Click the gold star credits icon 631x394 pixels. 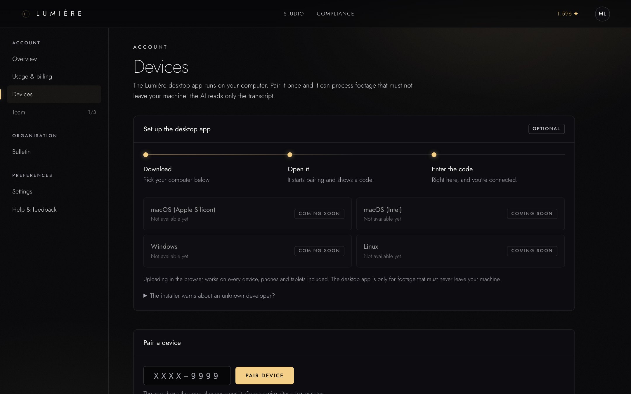point(576,14)
